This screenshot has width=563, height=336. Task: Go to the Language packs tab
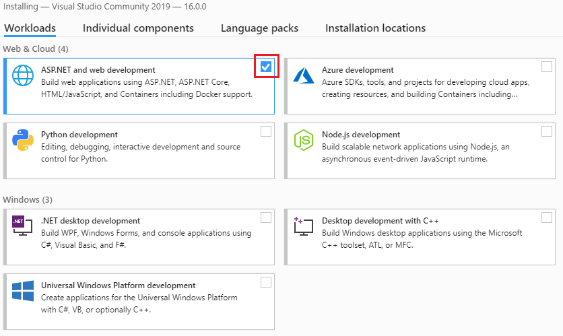tap(259, 28)
